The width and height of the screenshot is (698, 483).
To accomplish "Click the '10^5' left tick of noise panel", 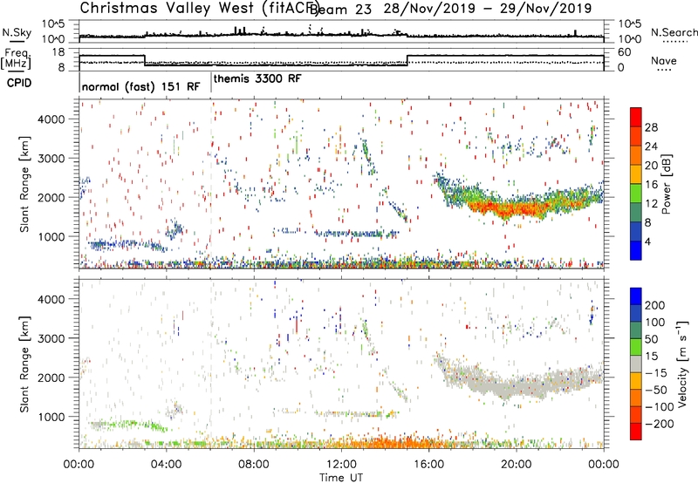I will point(53,24).
